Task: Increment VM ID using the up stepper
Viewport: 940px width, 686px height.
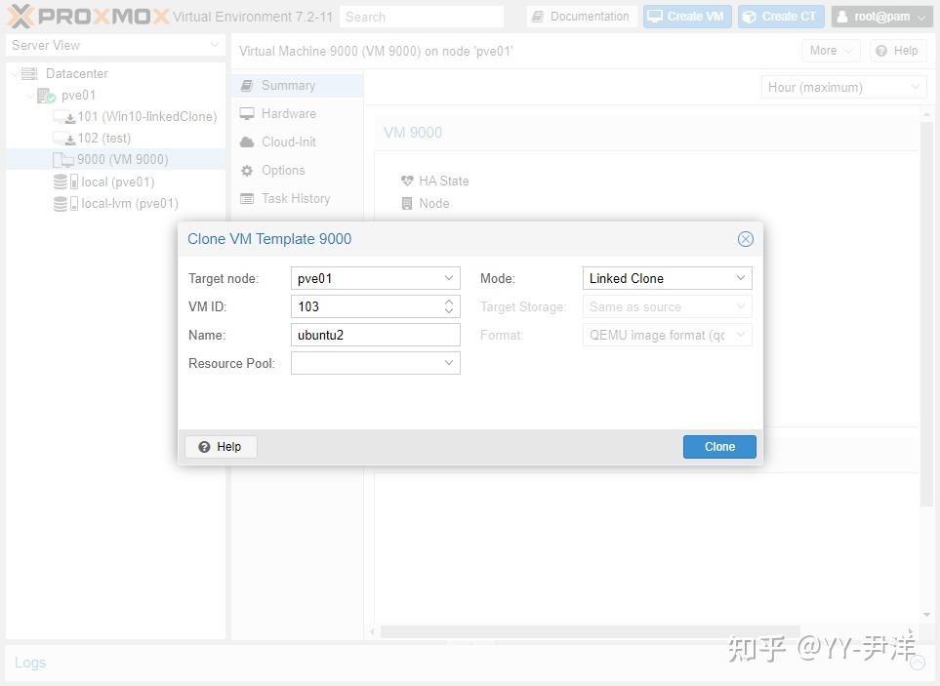Action: click(x=449, y=302)
